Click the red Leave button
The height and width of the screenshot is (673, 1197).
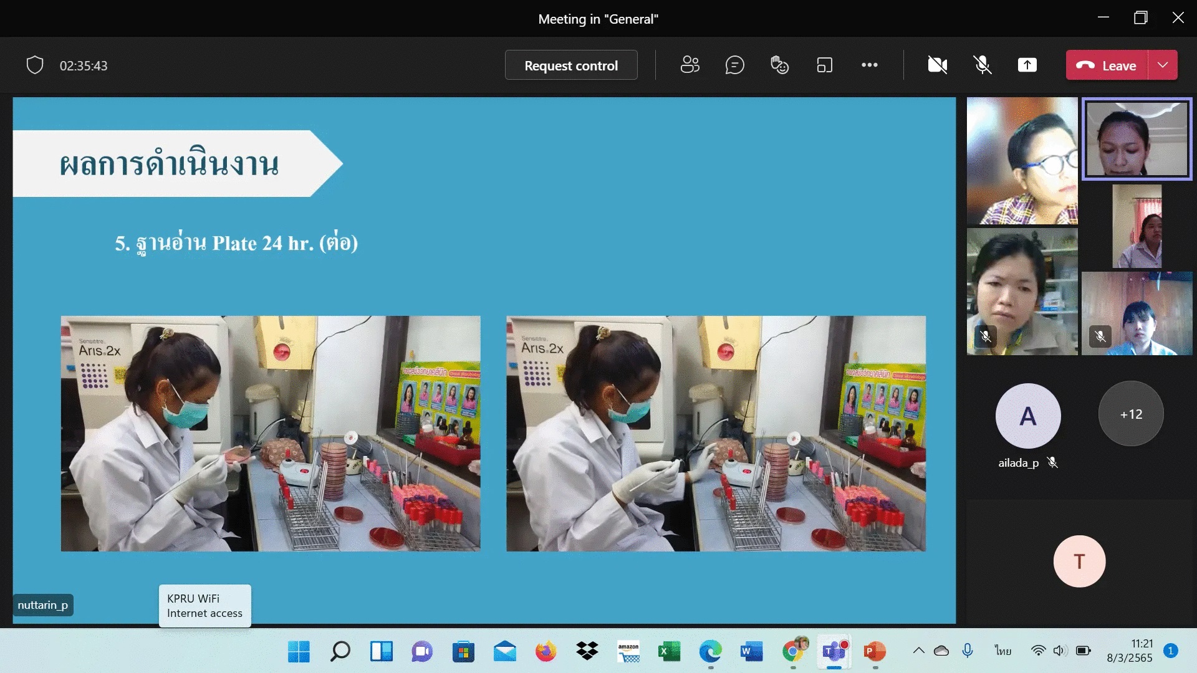pyautogui.click(x=1107, y=65)
